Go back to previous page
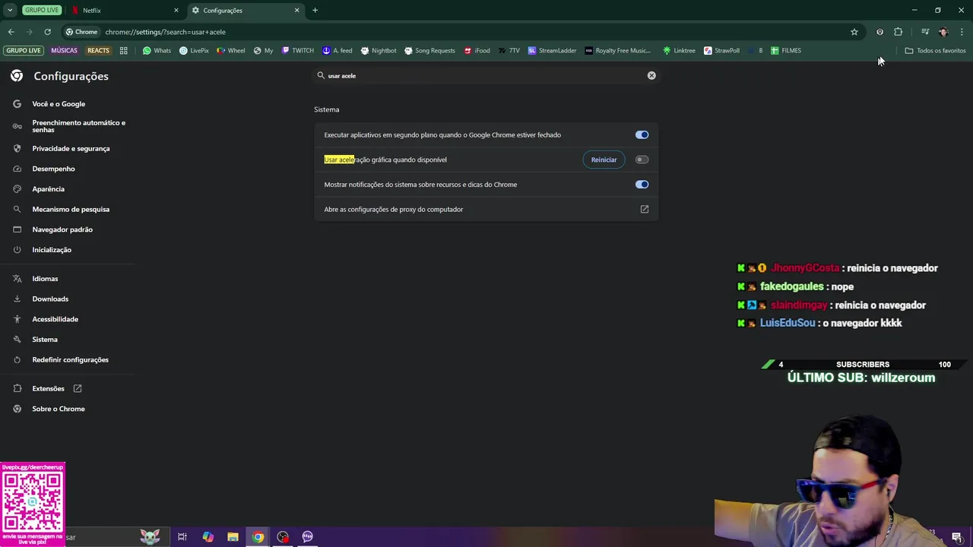This screenshot has height=547, width=973. pos(11,32)
